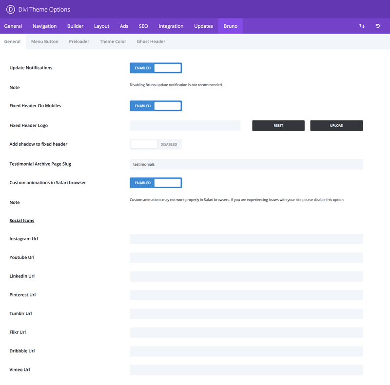
Task: Switch to the Integration tab
Action: 171,26
